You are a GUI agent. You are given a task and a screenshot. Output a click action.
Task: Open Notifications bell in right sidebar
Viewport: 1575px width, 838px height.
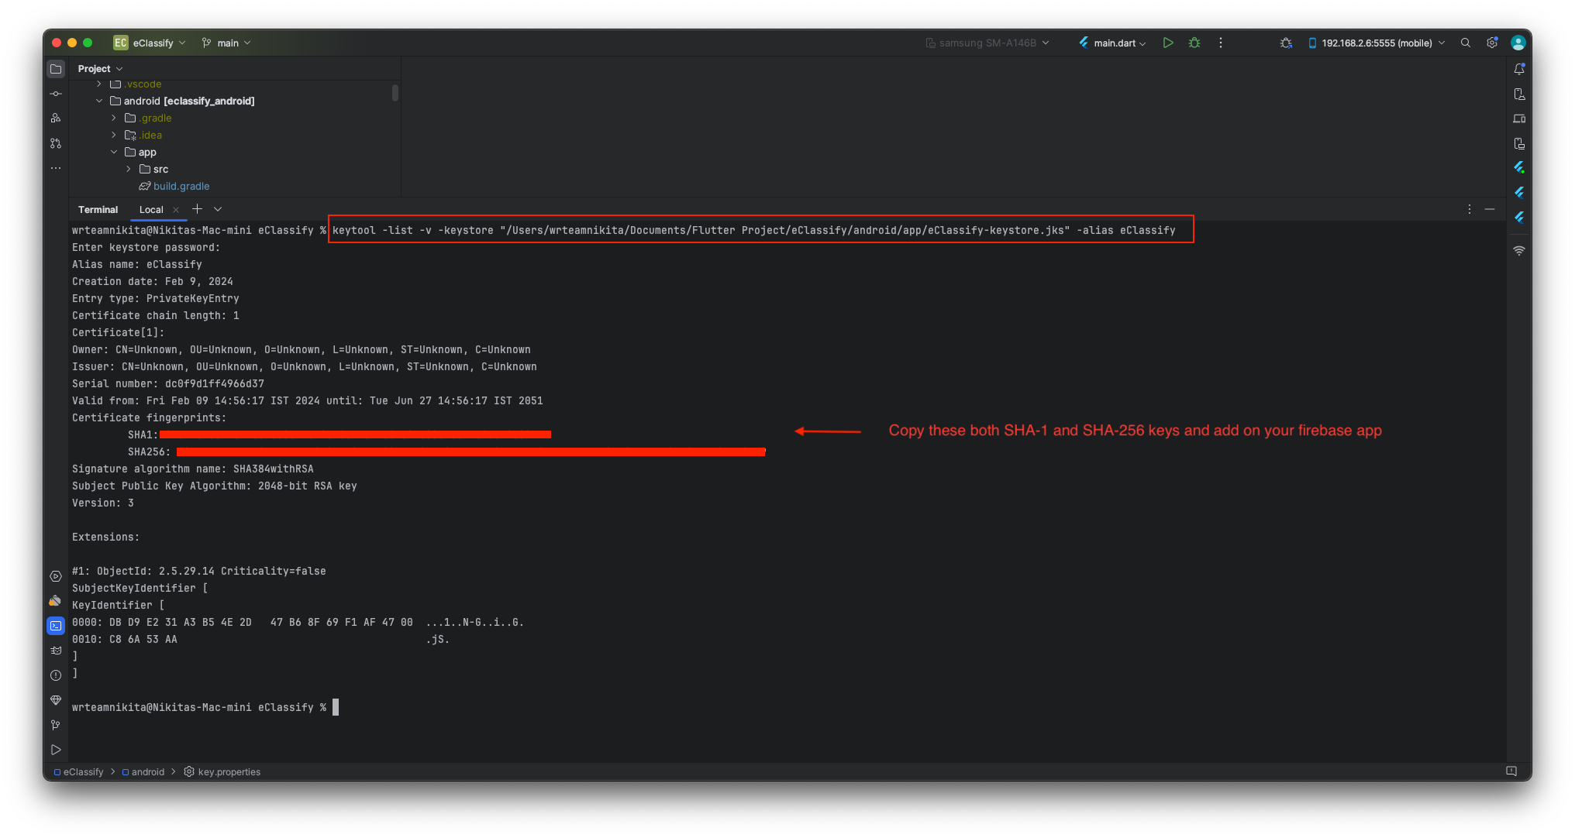[1519, 69]
